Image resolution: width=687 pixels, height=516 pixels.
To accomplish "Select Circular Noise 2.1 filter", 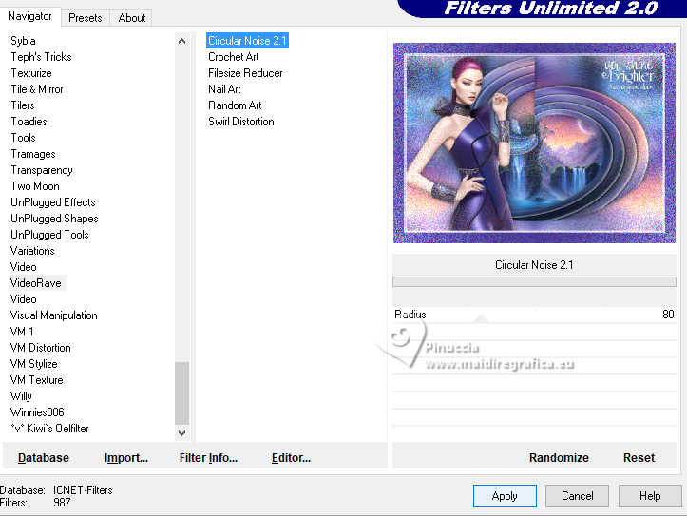I will click(x=248, y=41).
